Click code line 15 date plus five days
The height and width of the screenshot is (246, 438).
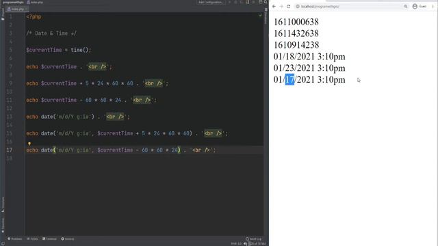pos(127,133)
